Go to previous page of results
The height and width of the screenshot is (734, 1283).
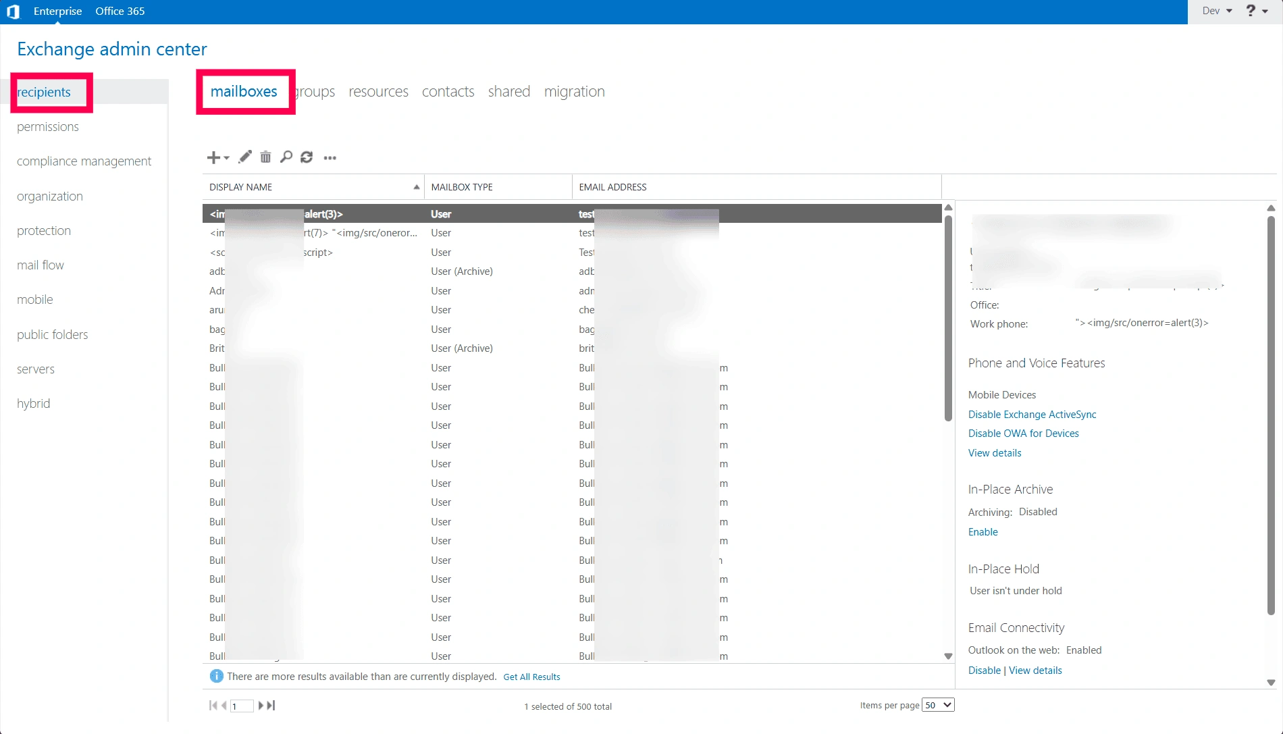[x=224, y=705]
